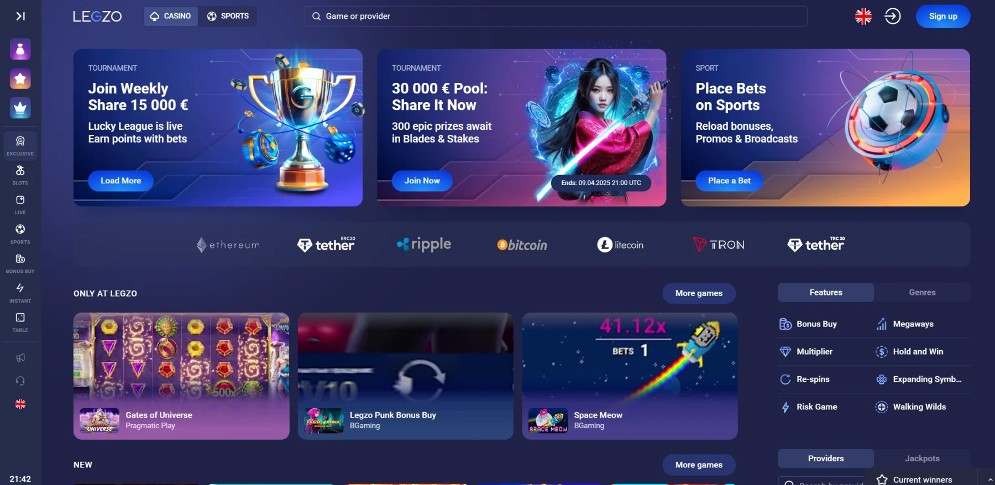Screen dimensions: 995x485
Task: Open the Slots category in sidebar
Action: pos(20,175)
